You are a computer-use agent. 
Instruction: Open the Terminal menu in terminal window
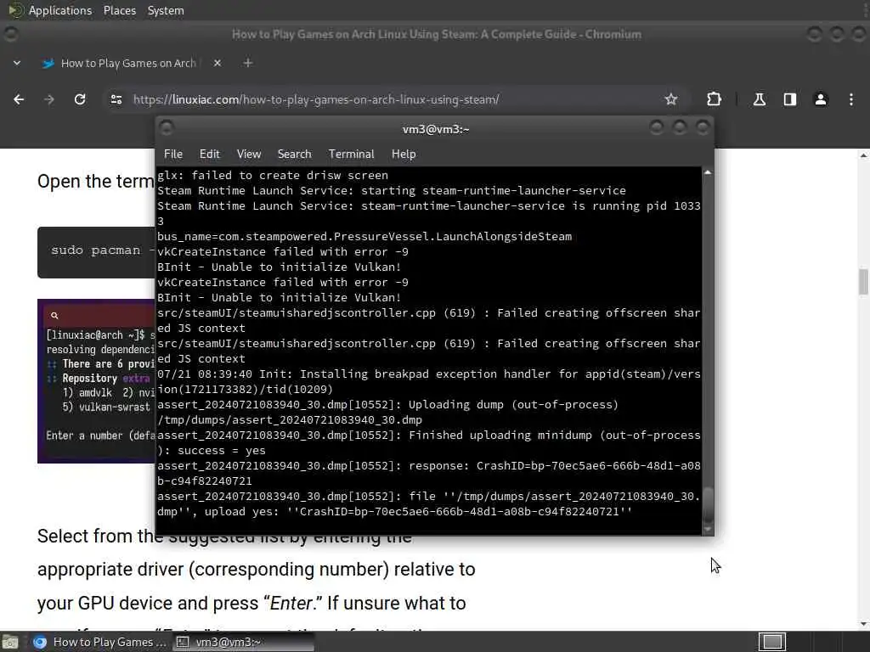351,155
